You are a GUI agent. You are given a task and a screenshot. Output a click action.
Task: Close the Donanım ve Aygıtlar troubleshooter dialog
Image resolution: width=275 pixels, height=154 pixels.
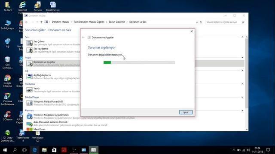click(192, 31)
